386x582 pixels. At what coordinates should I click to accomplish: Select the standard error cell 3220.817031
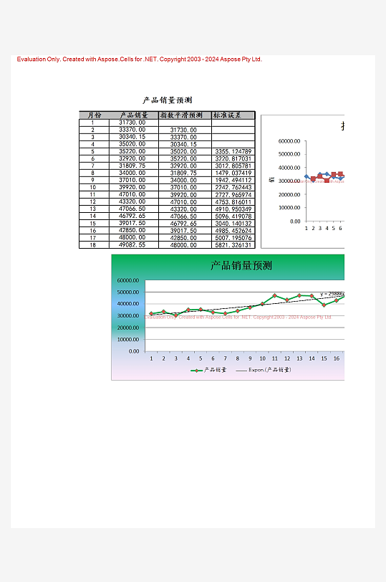tap(233, 158)
